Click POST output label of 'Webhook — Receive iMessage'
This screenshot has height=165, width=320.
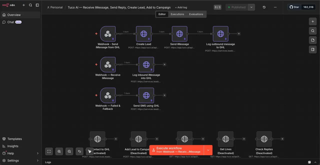click(x=120, y=65)
